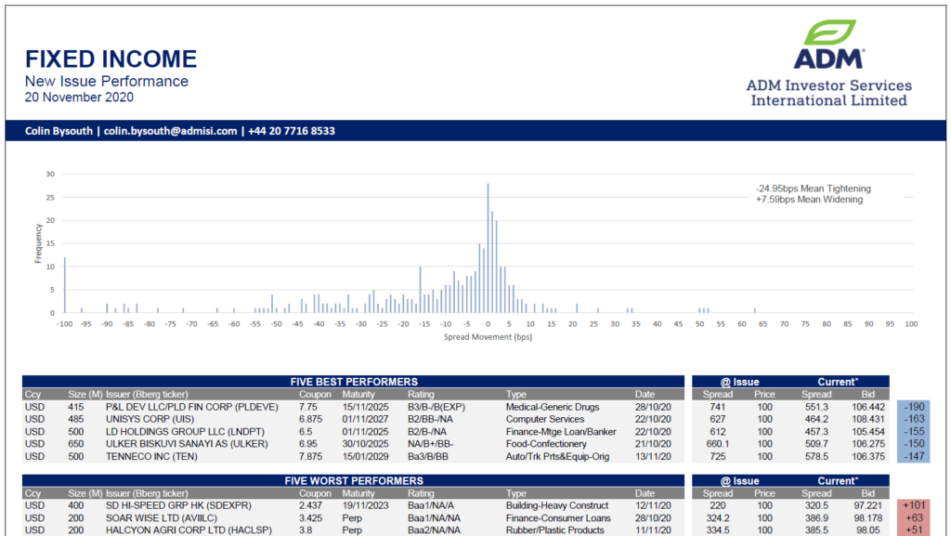Viewport: 951px width, 536px height.
Task: Click the maturity date 30/10/2025
Action: [365, 444]
